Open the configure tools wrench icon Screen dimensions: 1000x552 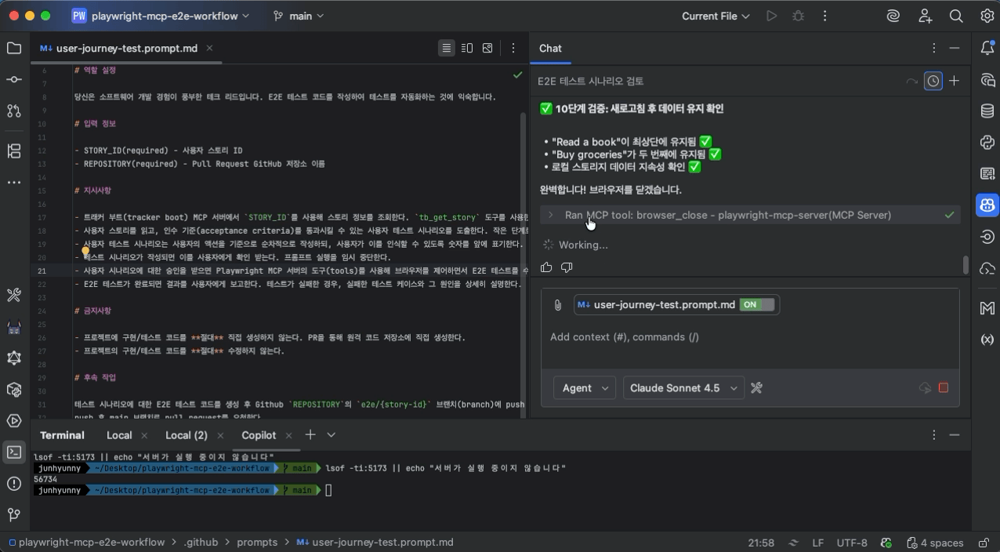point(756,388)
